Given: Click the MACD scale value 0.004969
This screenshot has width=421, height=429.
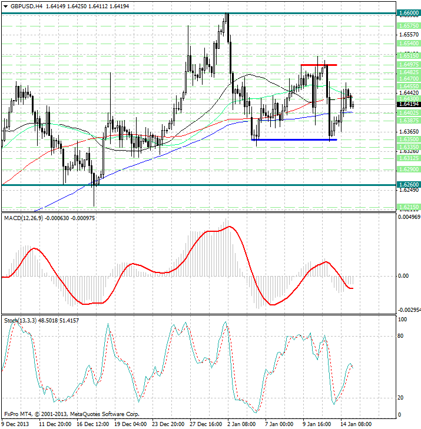Looking at the screenshot, I should click(409, 217).
